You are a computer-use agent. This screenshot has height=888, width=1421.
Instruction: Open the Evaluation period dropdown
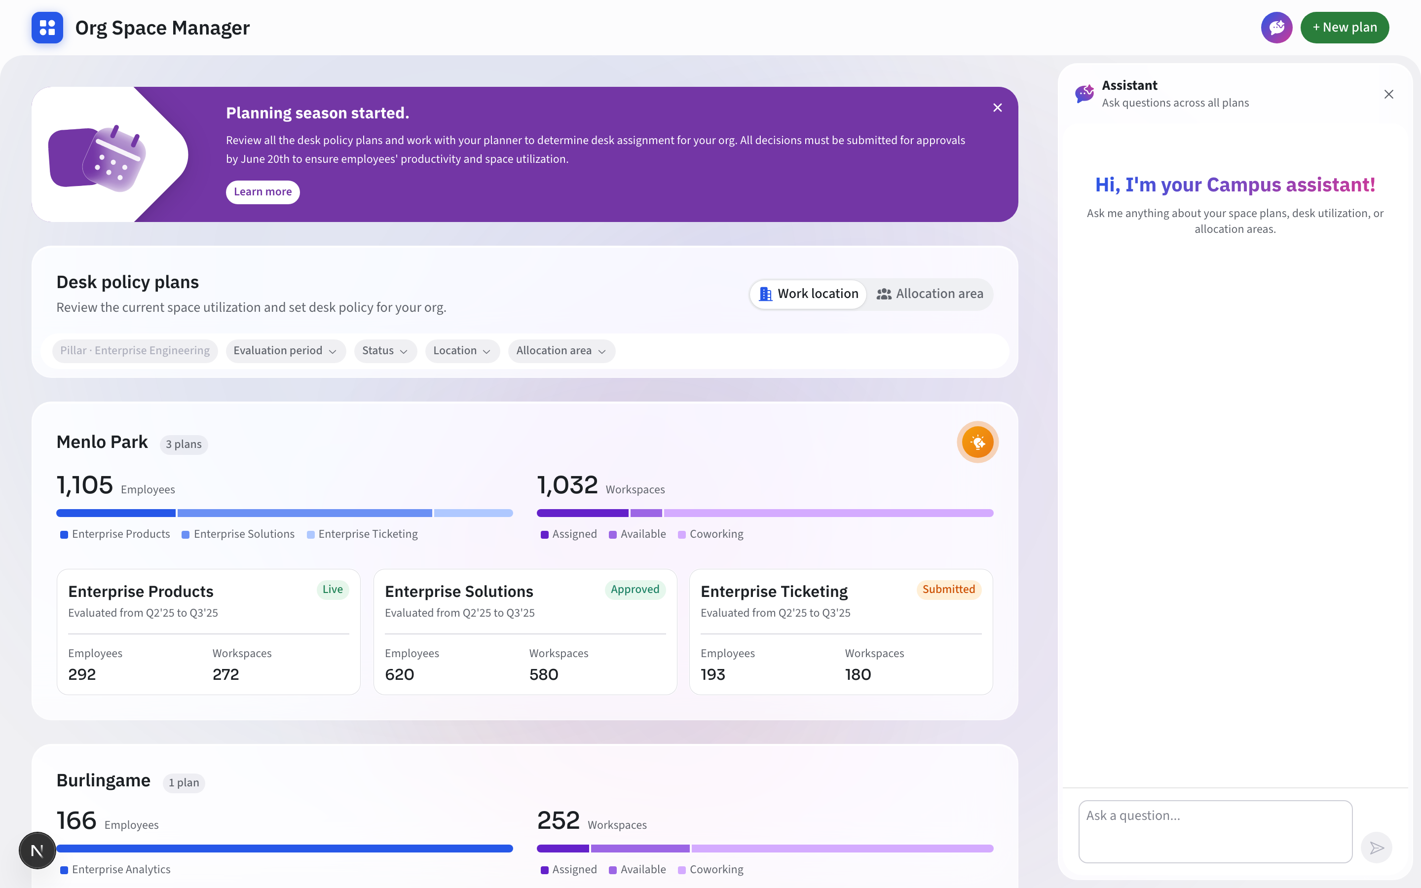(x=285, y=351)
